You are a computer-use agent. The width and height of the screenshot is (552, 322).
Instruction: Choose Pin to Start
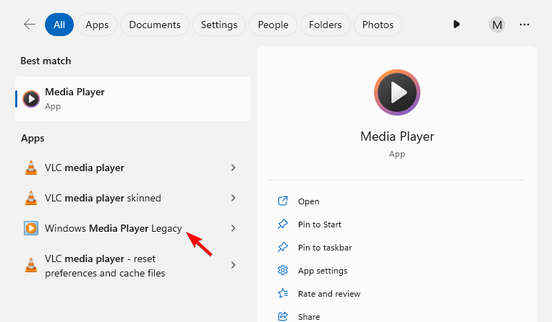[320, 225]
